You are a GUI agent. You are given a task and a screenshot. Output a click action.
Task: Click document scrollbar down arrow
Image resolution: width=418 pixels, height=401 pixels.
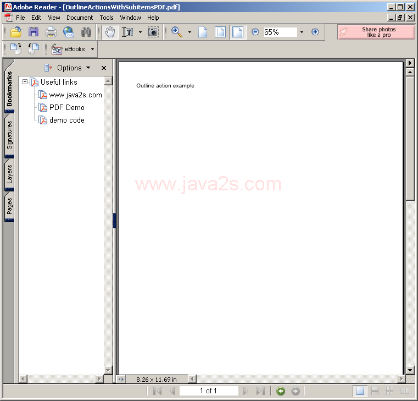410,370
